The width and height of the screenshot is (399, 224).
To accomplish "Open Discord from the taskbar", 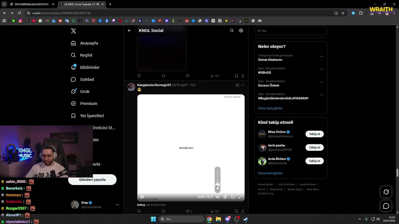I will (x=228, y=219).
